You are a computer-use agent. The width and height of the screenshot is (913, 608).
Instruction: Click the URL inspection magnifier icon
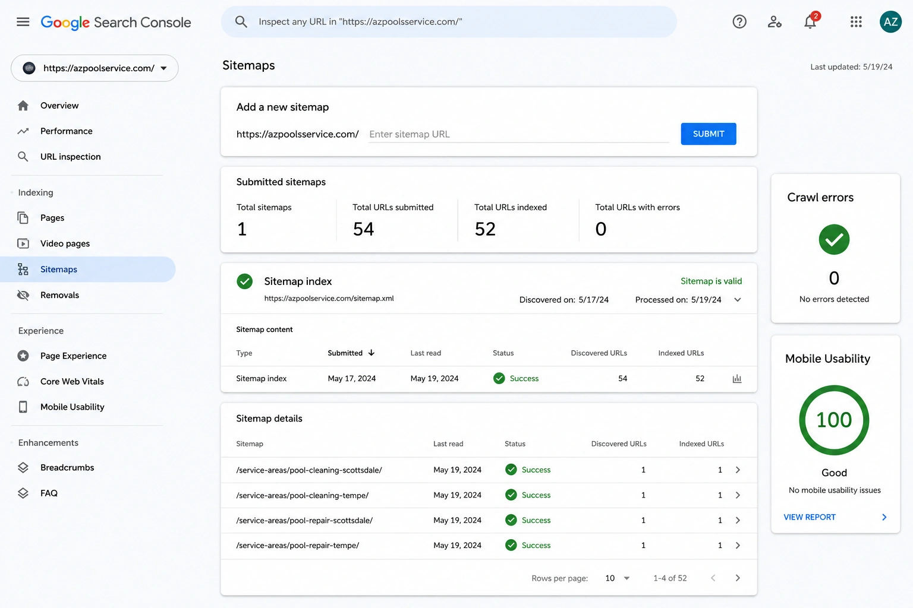pos(23,157)
